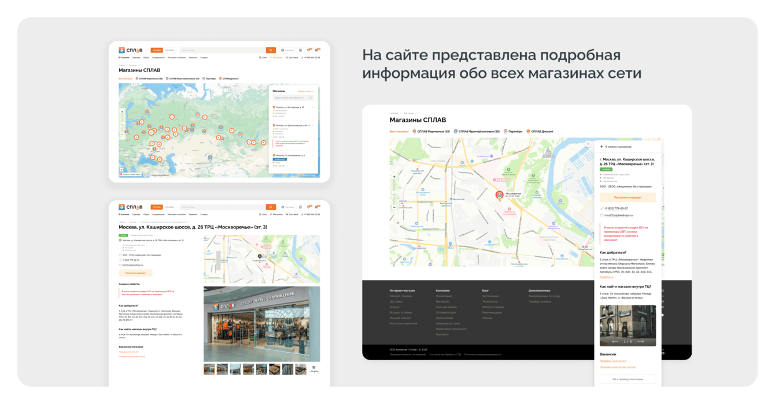Open the cart icon in the top-left mockup header
This screenshot has height=404, width=775.
tap(316, 50)
